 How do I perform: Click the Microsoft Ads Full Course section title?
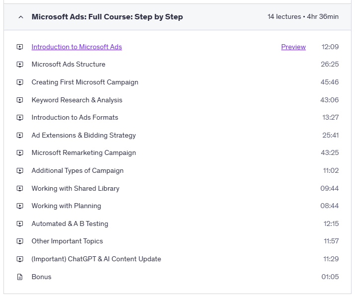(107, 17)
